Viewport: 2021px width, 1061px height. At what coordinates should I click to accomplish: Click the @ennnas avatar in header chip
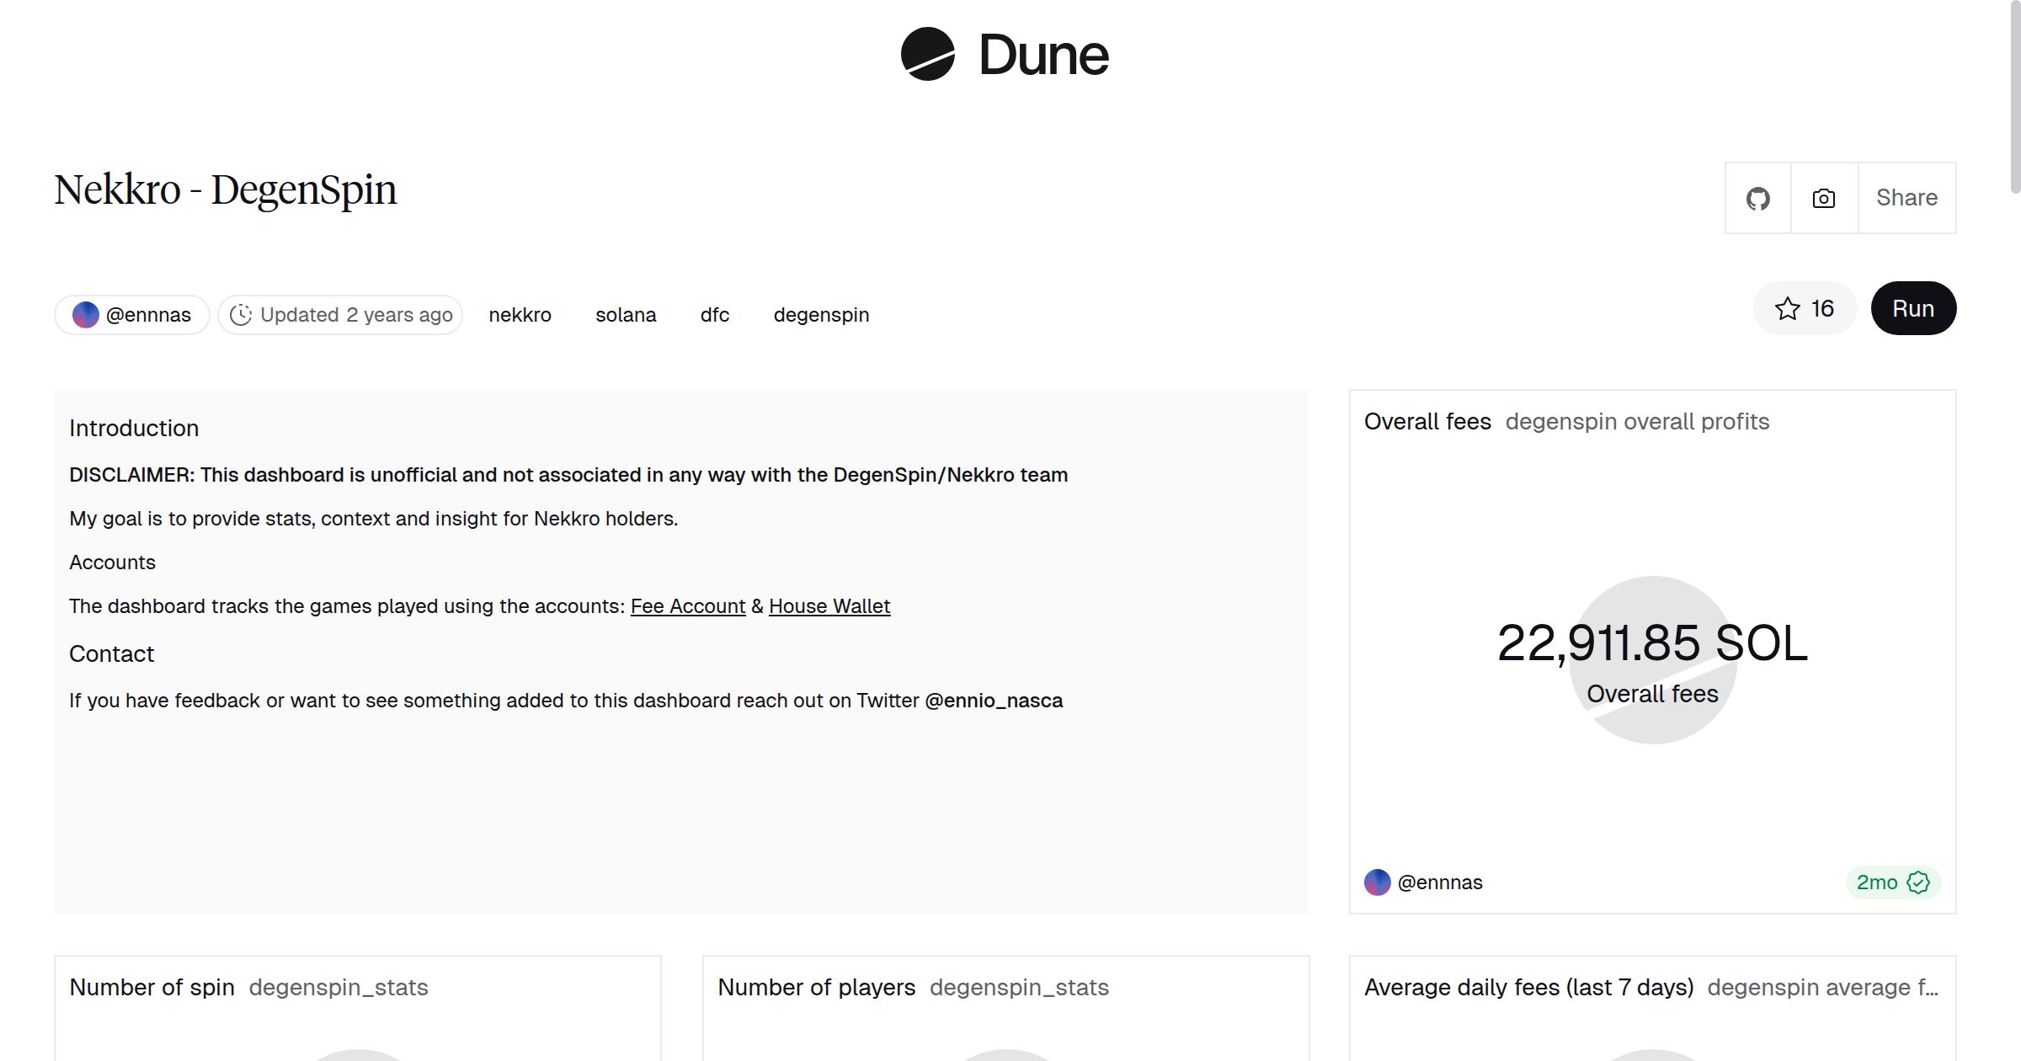pos(86,315)
